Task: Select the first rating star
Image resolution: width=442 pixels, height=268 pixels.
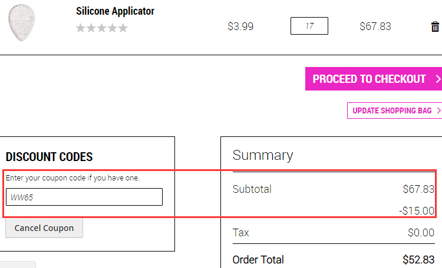Action: click(81, 28)
